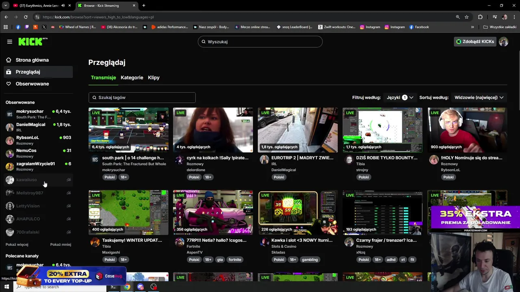
Task: Click the Polski tag under south park
Action: (x=110, y=177)
